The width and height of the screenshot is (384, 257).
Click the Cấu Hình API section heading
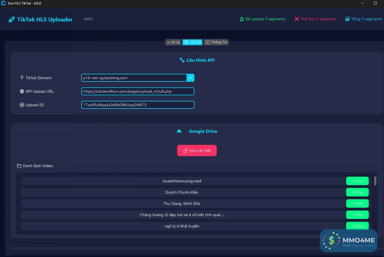[200, 60]
